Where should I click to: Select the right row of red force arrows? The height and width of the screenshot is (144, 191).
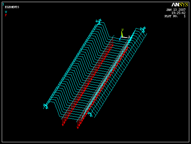103,84
